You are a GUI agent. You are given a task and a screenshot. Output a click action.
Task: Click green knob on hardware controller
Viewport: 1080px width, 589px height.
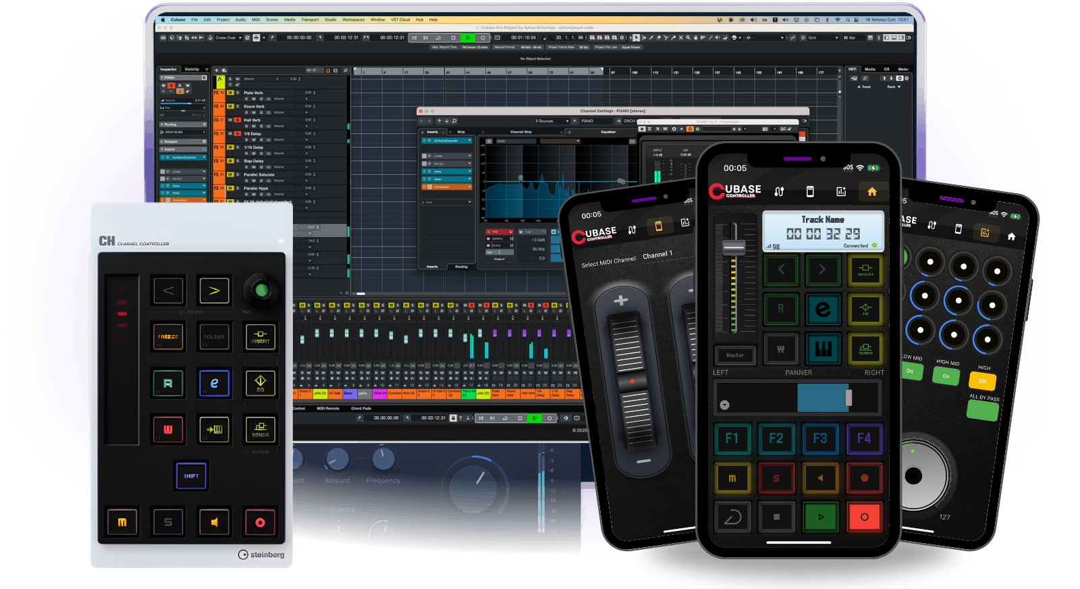261,290
